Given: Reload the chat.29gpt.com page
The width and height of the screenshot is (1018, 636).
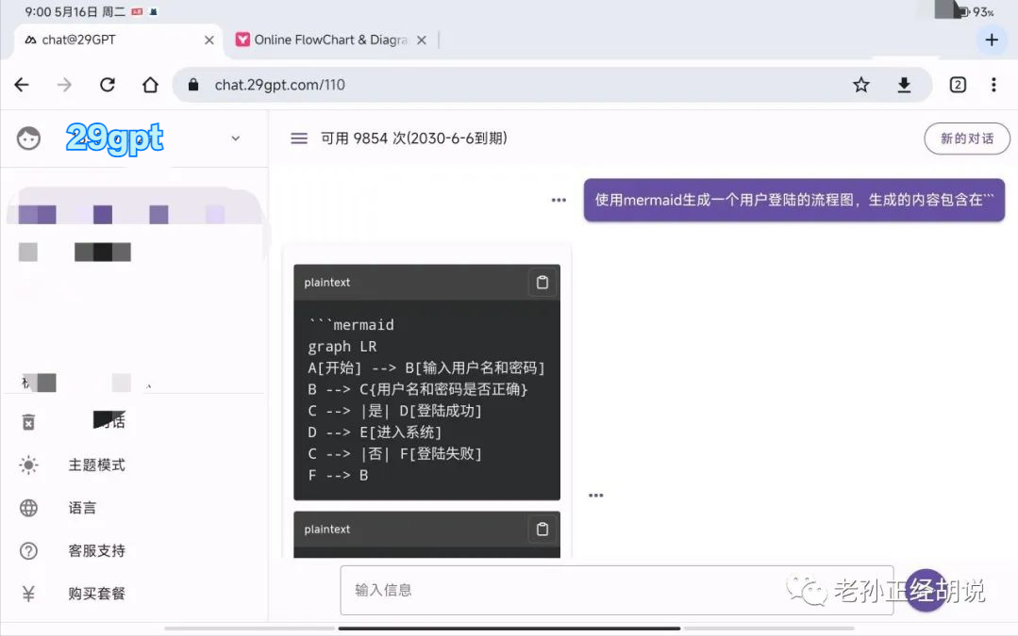Looking at the screenshot, I should (108, 85).
